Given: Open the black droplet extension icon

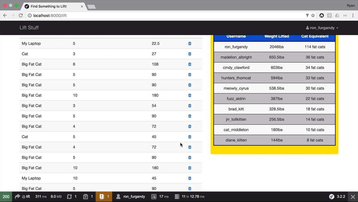Looking at the screenshot, I should (321, 15).
